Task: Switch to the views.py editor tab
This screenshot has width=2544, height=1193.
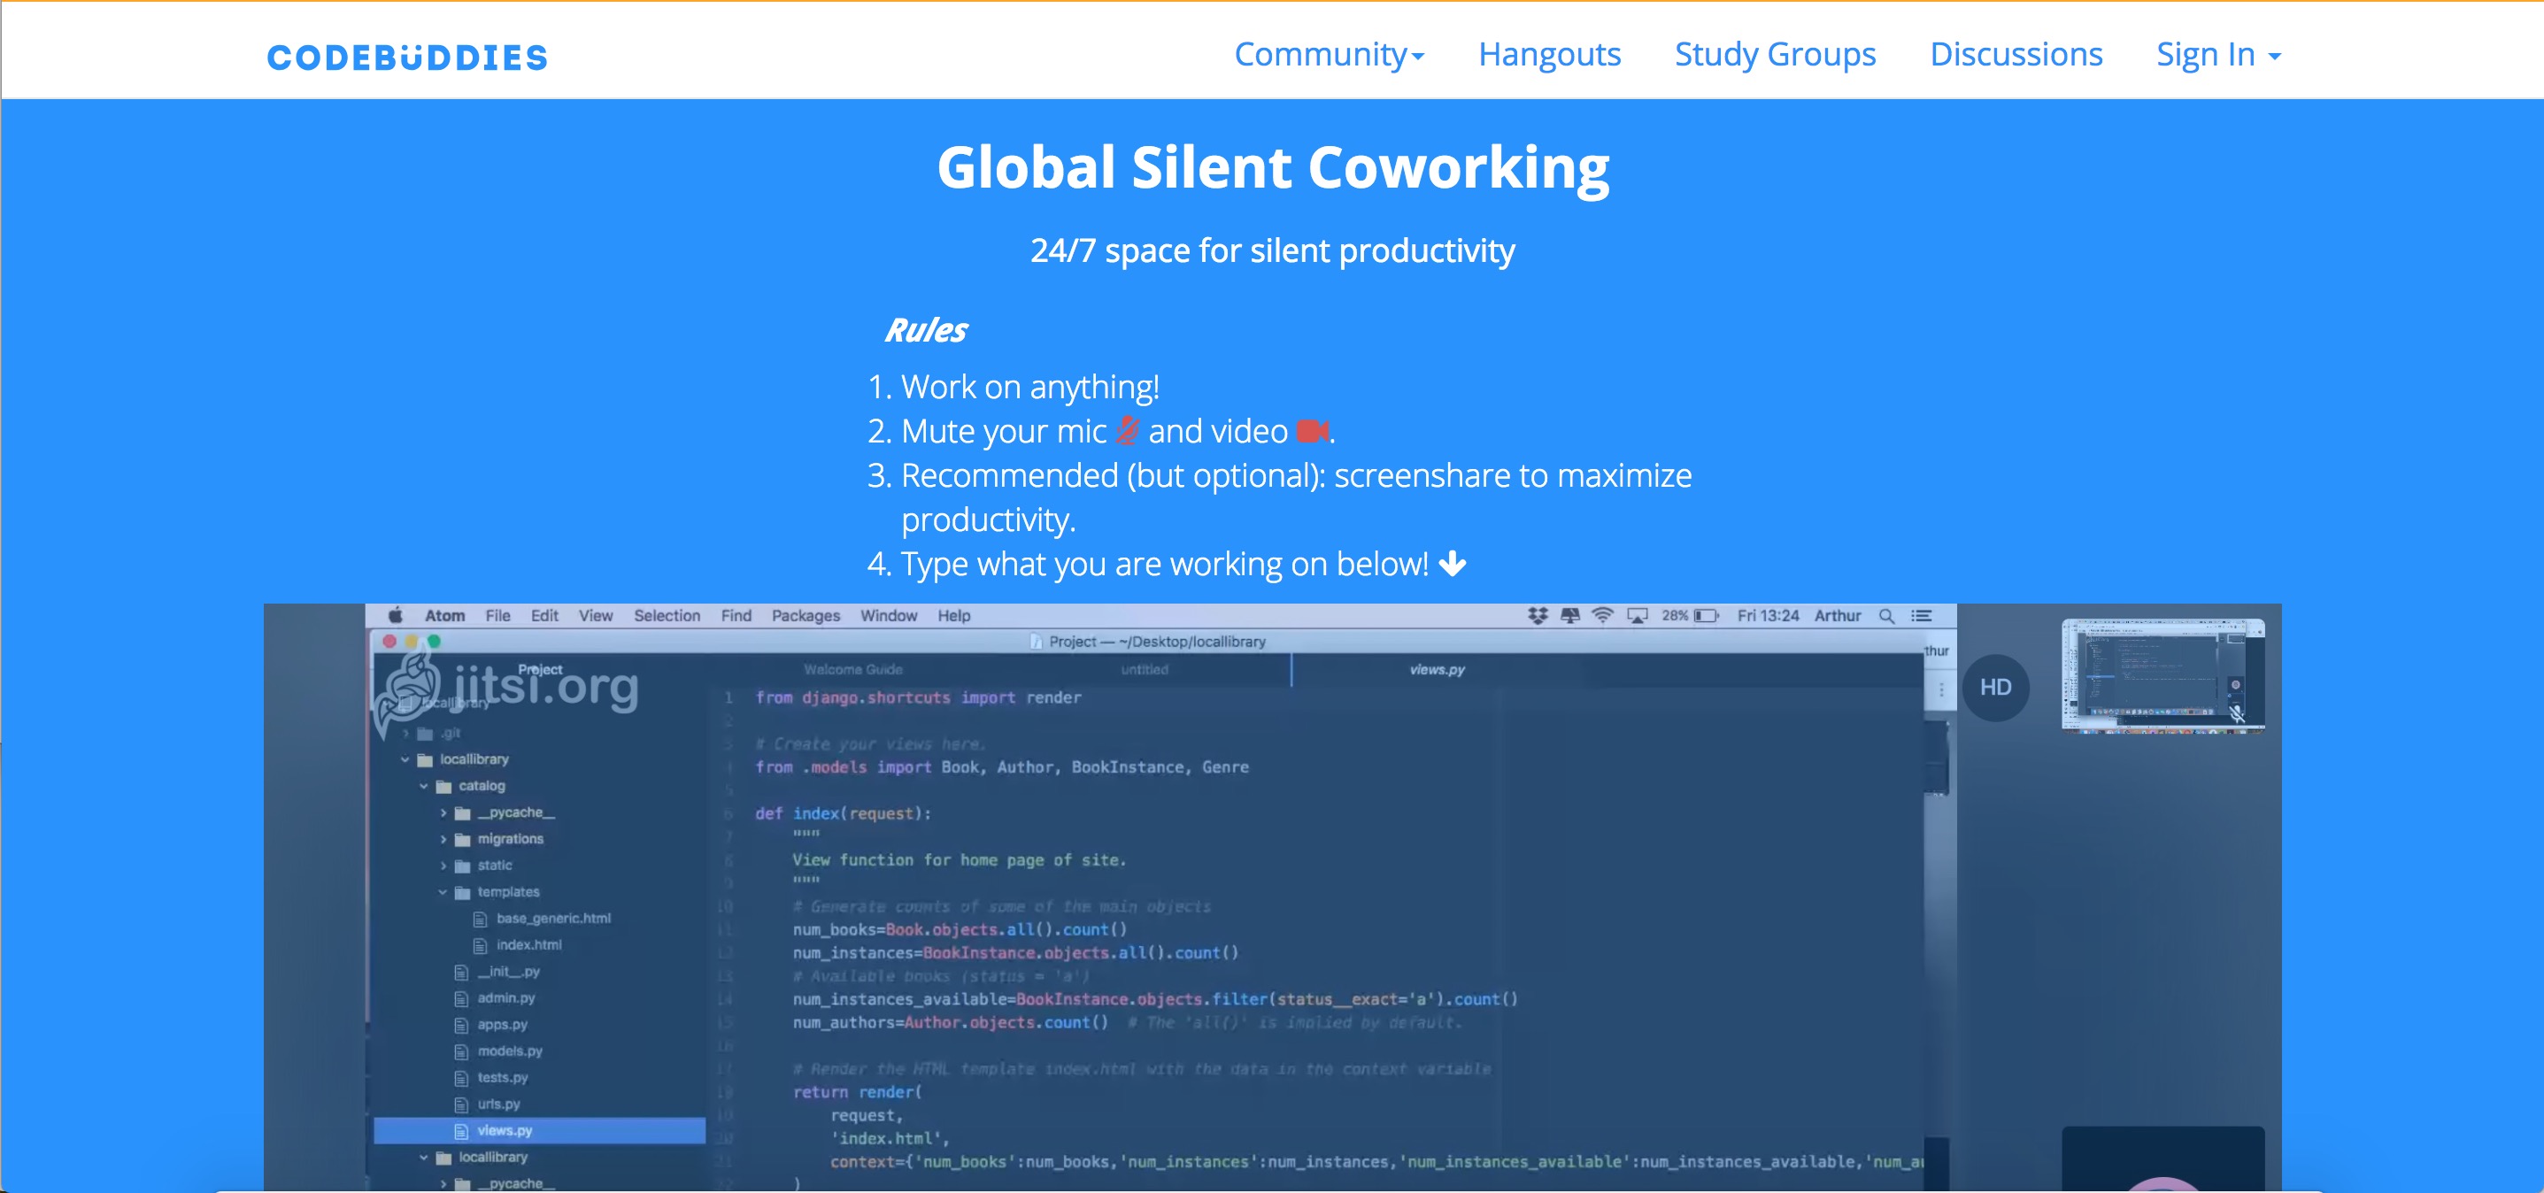Action: point(1436,670)
